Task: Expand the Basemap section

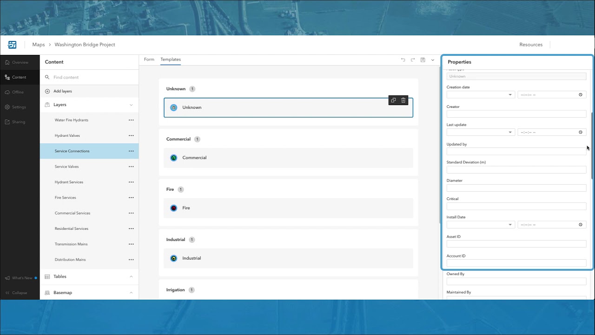Action: (x=131, y=293)
